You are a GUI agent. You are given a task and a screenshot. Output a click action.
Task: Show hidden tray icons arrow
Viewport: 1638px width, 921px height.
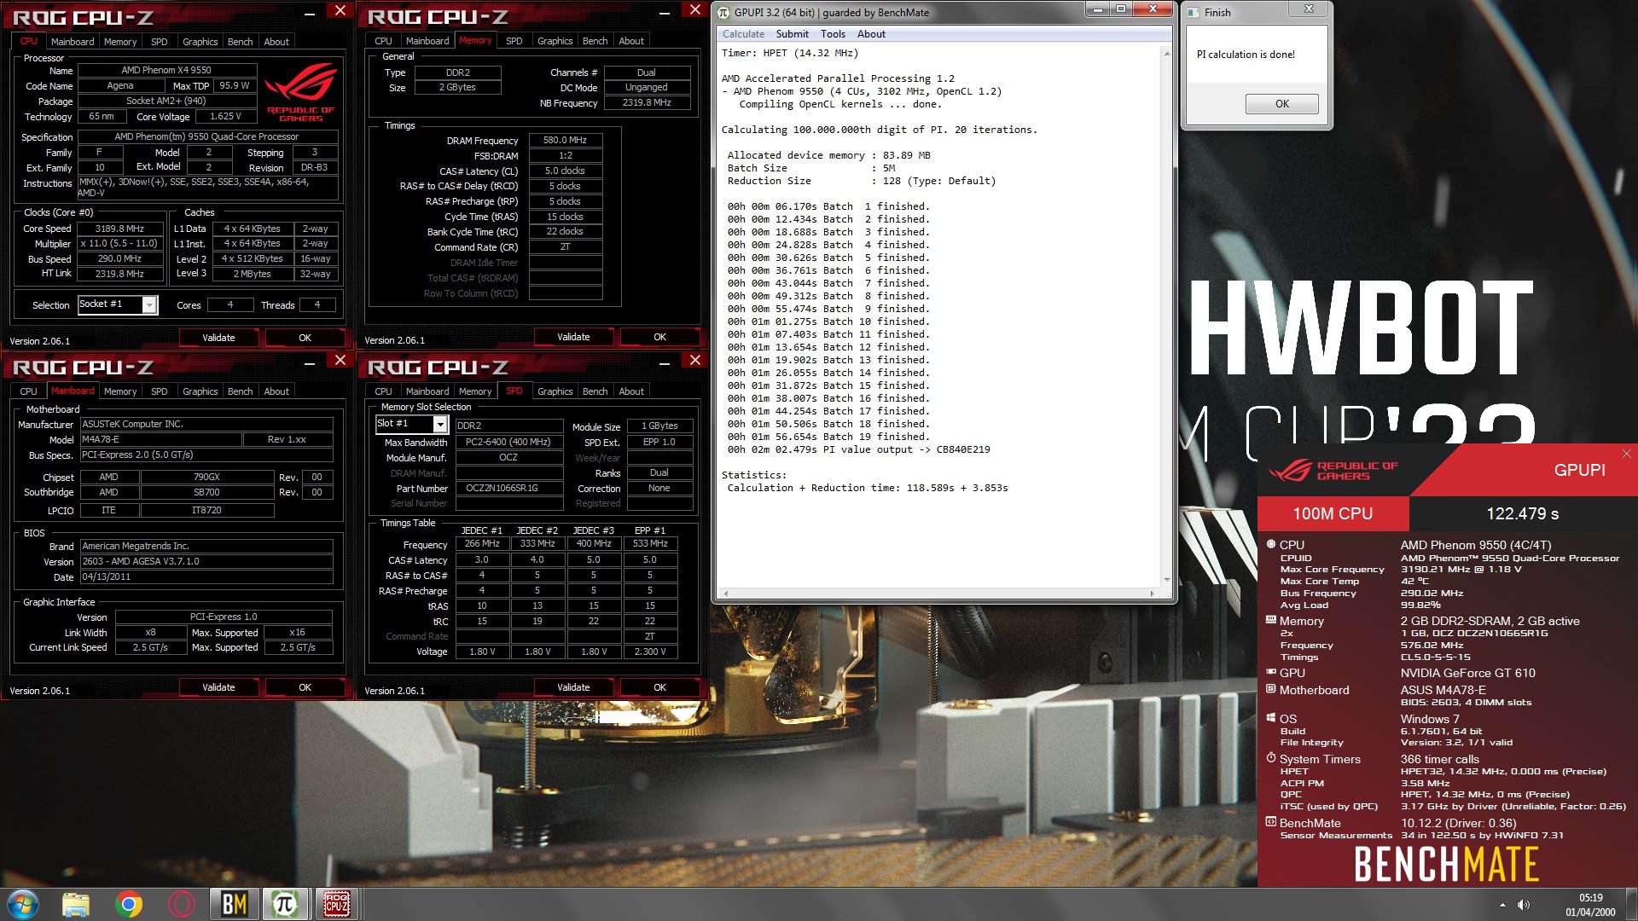click(x=1502, y=905)
